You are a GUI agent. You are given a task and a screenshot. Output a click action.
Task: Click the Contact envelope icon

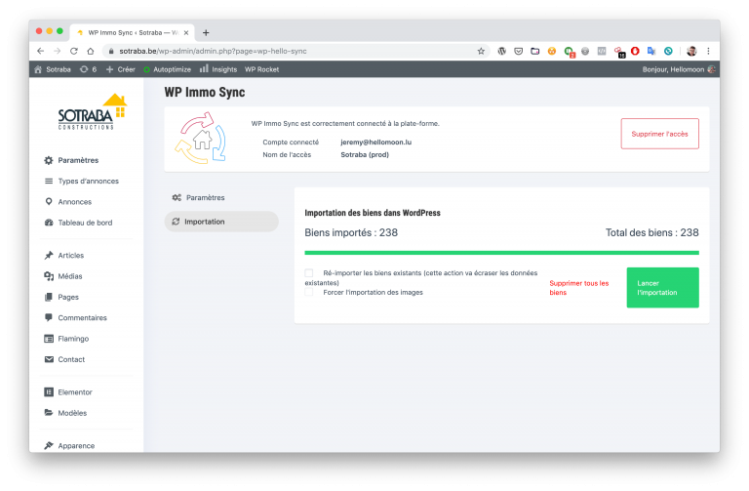click(x=49, y=359)
